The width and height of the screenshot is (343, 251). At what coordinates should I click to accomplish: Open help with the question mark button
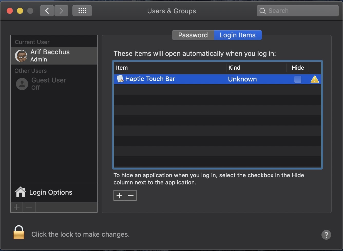click(326, 235)
